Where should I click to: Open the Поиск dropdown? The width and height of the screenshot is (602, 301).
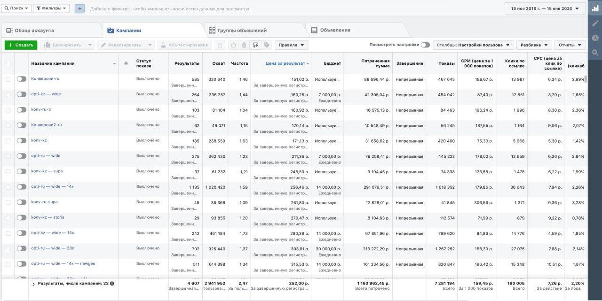coord(17,8)
